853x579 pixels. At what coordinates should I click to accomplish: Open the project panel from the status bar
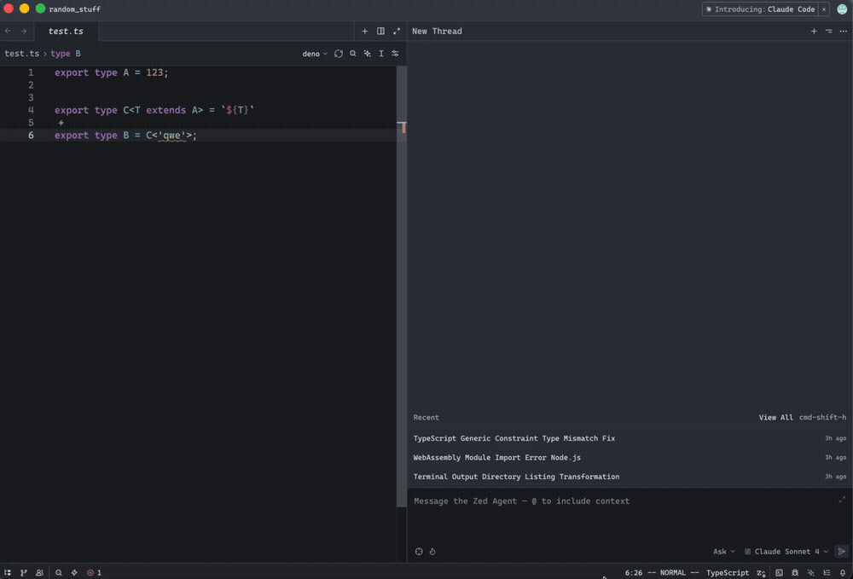click(x=8, y=572)
